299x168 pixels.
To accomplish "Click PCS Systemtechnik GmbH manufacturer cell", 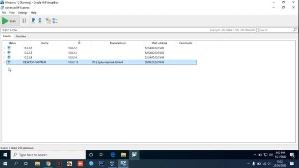I will (x=107, y=62).
